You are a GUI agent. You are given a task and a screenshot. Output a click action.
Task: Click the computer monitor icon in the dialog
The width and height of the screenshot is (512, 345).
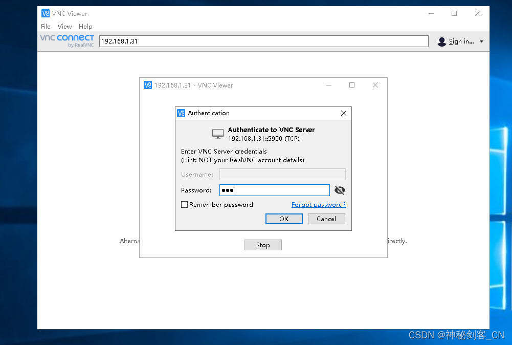point(218,134)
